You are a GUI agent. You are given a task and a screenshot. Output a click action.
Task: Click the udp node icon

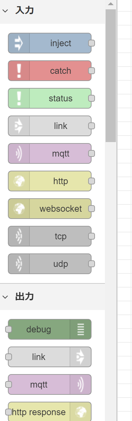[x=19, y=264]
